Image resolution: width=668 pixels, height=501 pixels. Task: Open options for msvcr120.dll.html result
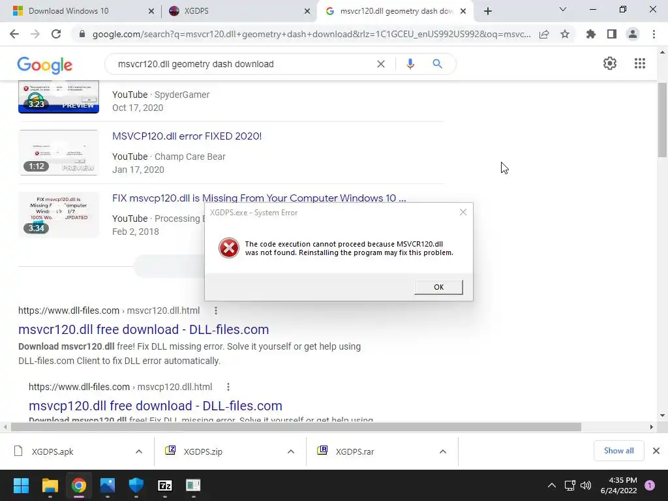tap(216, 311)
